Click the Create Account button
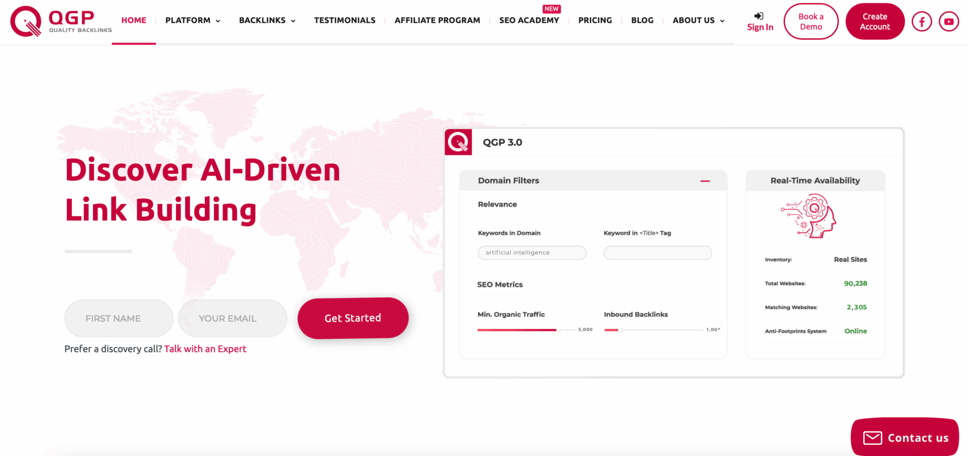This screenshot has width=968, height=456. (x=875, y=21)
